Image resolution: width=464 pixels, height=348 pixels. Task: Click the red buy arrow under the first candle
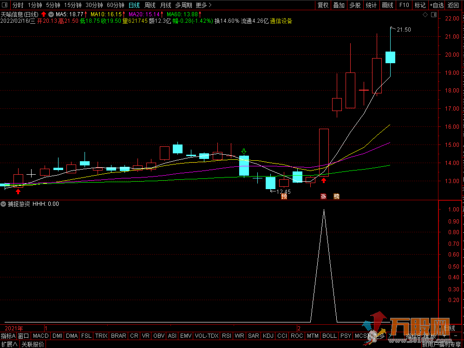click(18, 191)
